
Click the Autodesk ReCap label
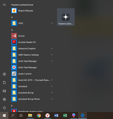click(26, 93)
